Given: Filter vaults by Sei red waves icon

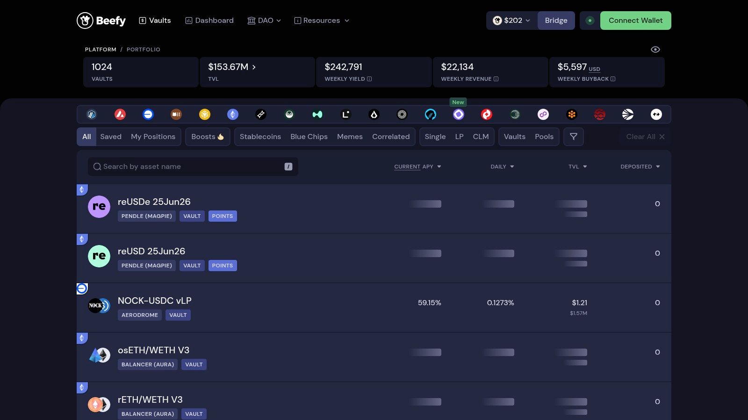Looking at the screenshot, I should 600,114.
